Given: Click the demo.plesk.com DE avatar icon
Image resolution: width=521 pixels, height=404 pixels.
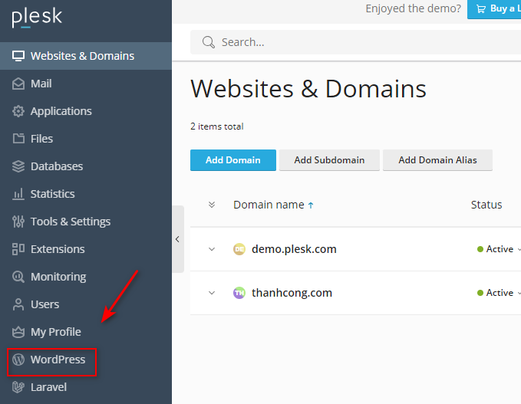Looking at the screenshot, I should [x=239, y=249].
